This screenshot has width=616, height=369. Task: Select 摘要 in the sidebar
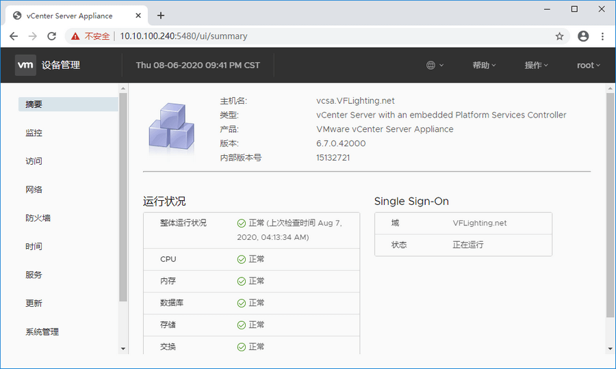(x=68, y=105)
